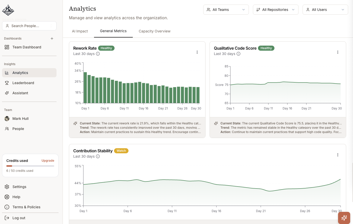The height and width of the screenshot is (224, 353).
Task: Click the Analytics bar chart icon
Action: point(7,73)
